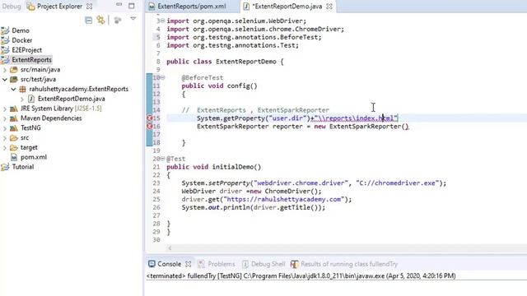The width and height of the screenshot is (527, 296).
Task: Expand the src folder node
Action: click(5, 138)
